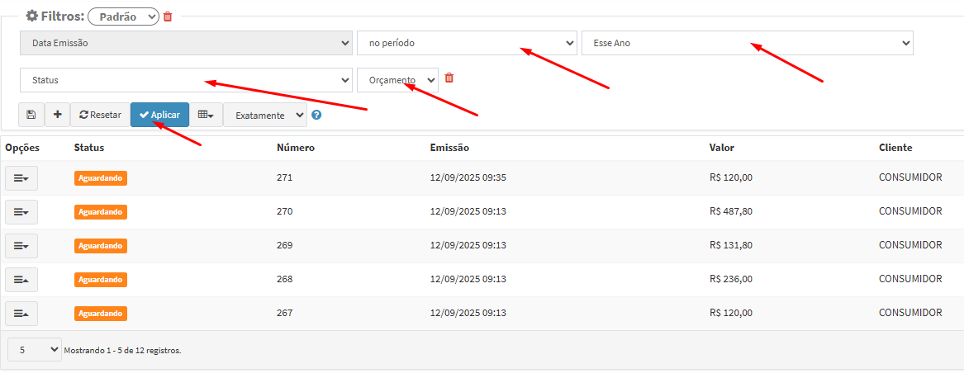The width and height of the screenshot is (964, 378).
Task: Select the Orçamento status value dropdown
Action: 397,80
